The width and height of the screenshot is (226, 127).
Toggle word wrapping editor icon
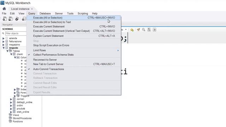(x=154, y=30)
